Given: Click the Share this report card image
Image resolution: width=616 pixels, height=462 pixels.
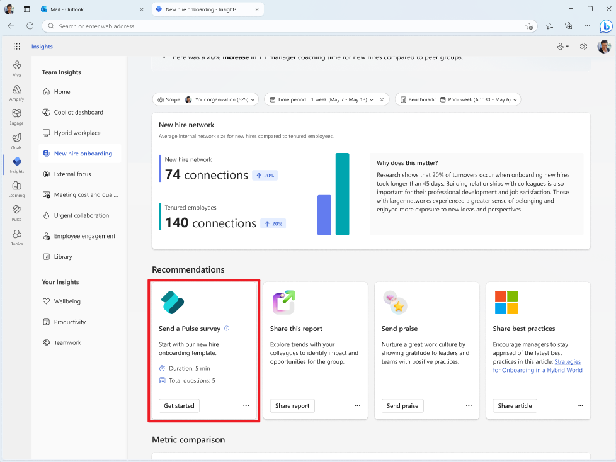Looking at the screenshot, I should [x=283, y=302].
